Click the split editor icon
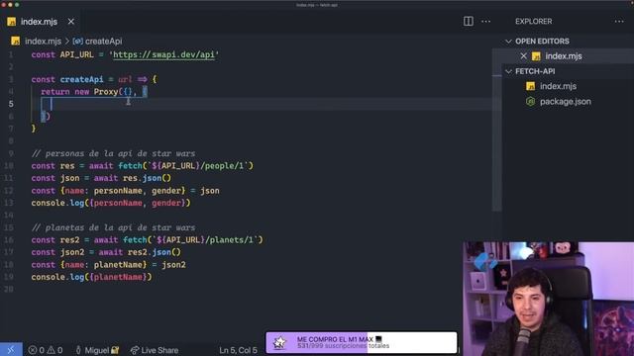This screenshot has width=634, height=356. (x=469, y=21)
